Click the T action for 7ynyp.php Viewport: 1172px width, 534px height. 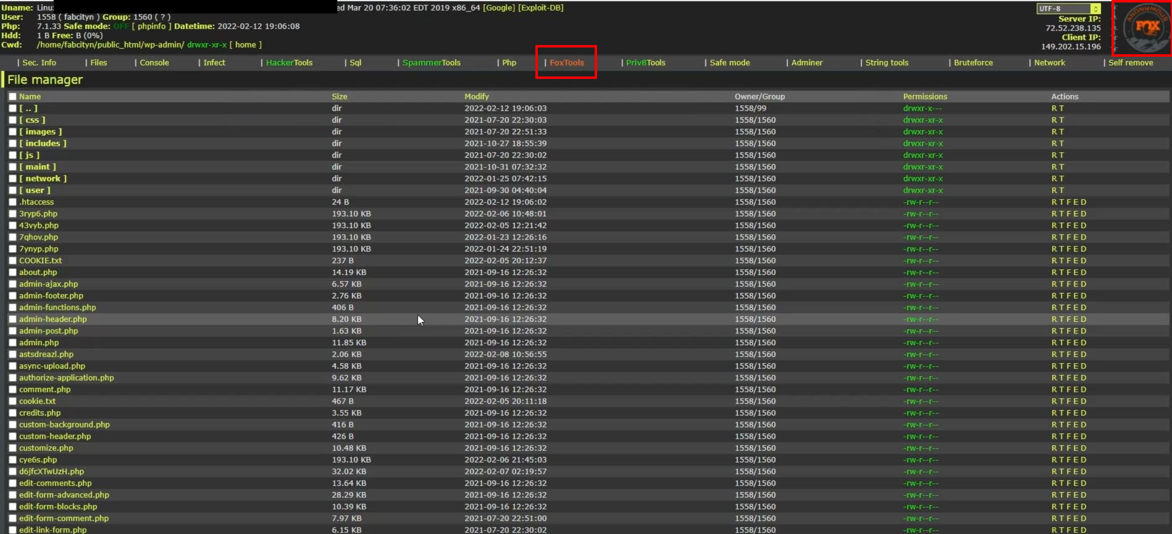click(1061, 249)
